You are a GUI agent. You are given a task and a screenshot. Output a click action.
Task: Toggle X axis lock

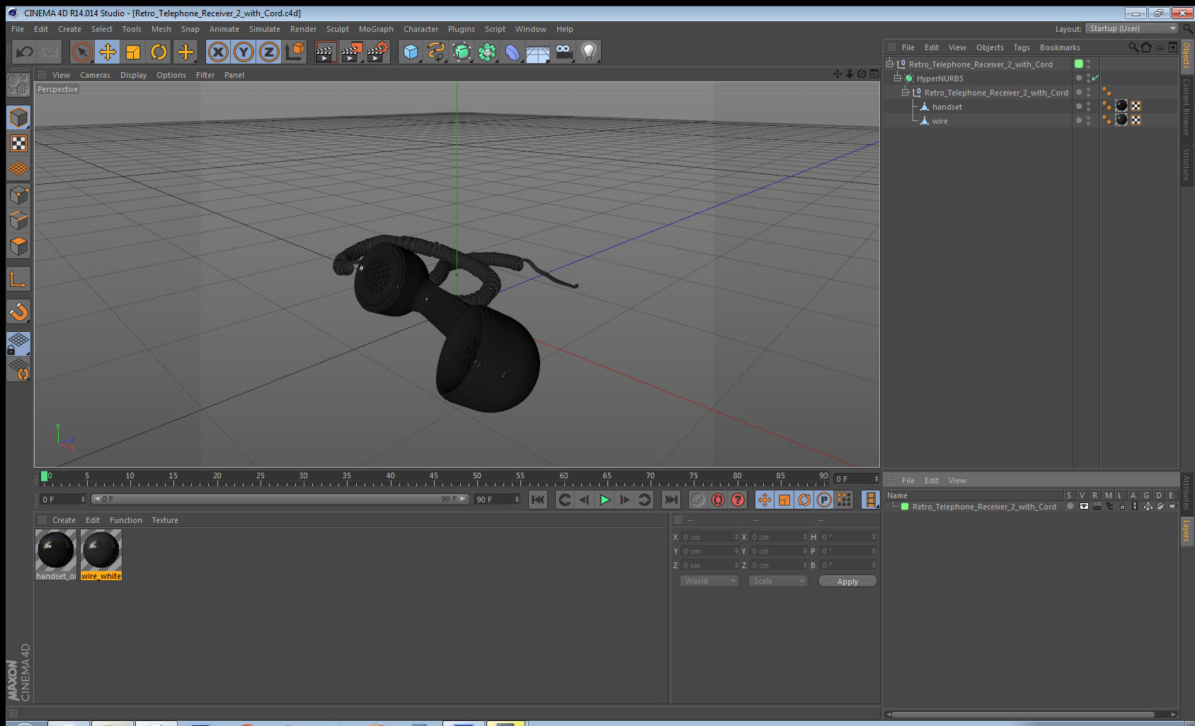coord(218,52)
